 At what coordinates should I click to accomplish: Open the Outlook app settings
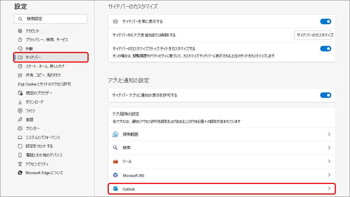point(222,189)
